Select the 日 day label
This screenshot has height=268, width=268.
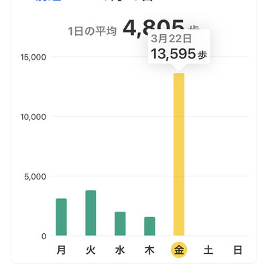(x=238, y=250)
